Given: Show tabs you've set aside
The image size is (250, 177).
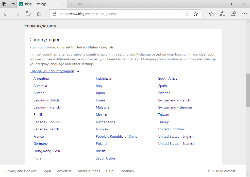Looking at the screenshot, I should click(4, 4).
